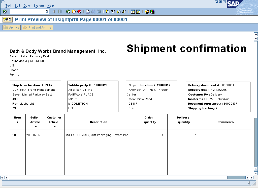Click the green checkmark Enter icon
258x188 pixels.
[x=5, y=12]
